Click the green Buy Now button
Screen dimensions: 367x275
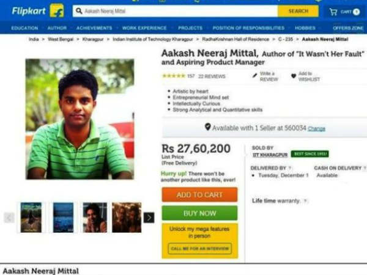199,213
